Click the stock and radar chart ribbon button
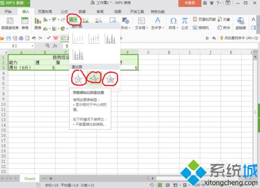 tap(73, 20)
